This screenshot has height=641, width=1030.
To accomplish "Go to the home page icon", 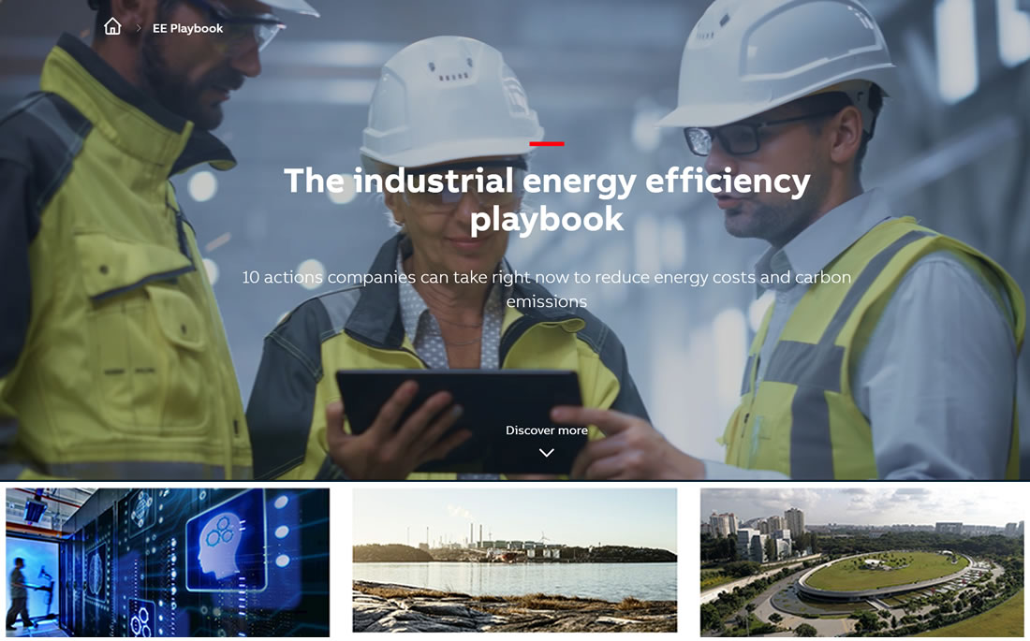I will tap(112, 27).
